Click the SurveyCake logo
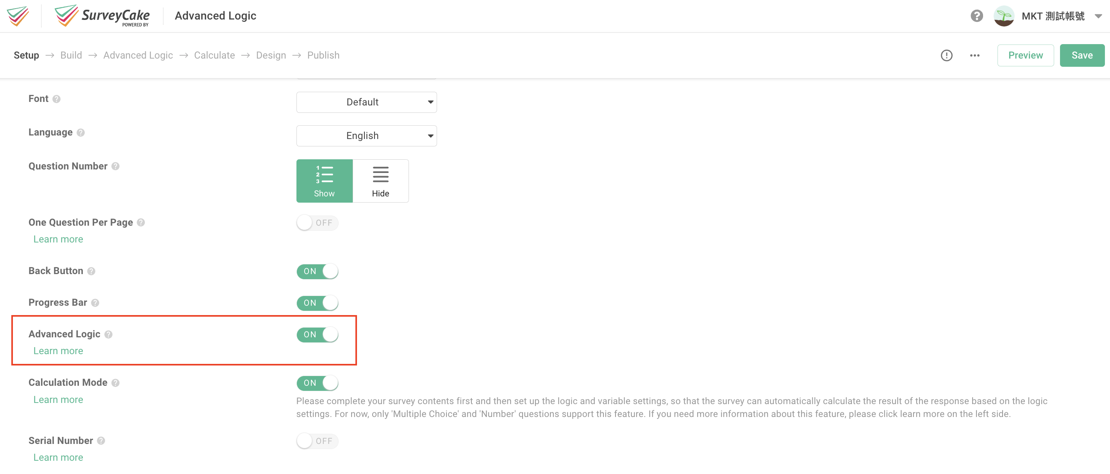The height and width of the screenshot is (474, 1110). 102,16
